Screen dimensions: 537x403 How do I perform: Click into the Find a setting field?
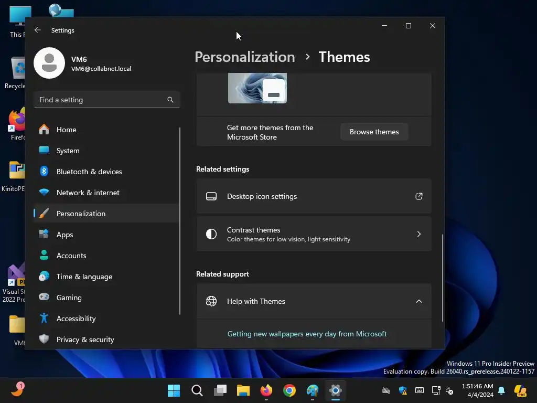click(x=107, y=100)
